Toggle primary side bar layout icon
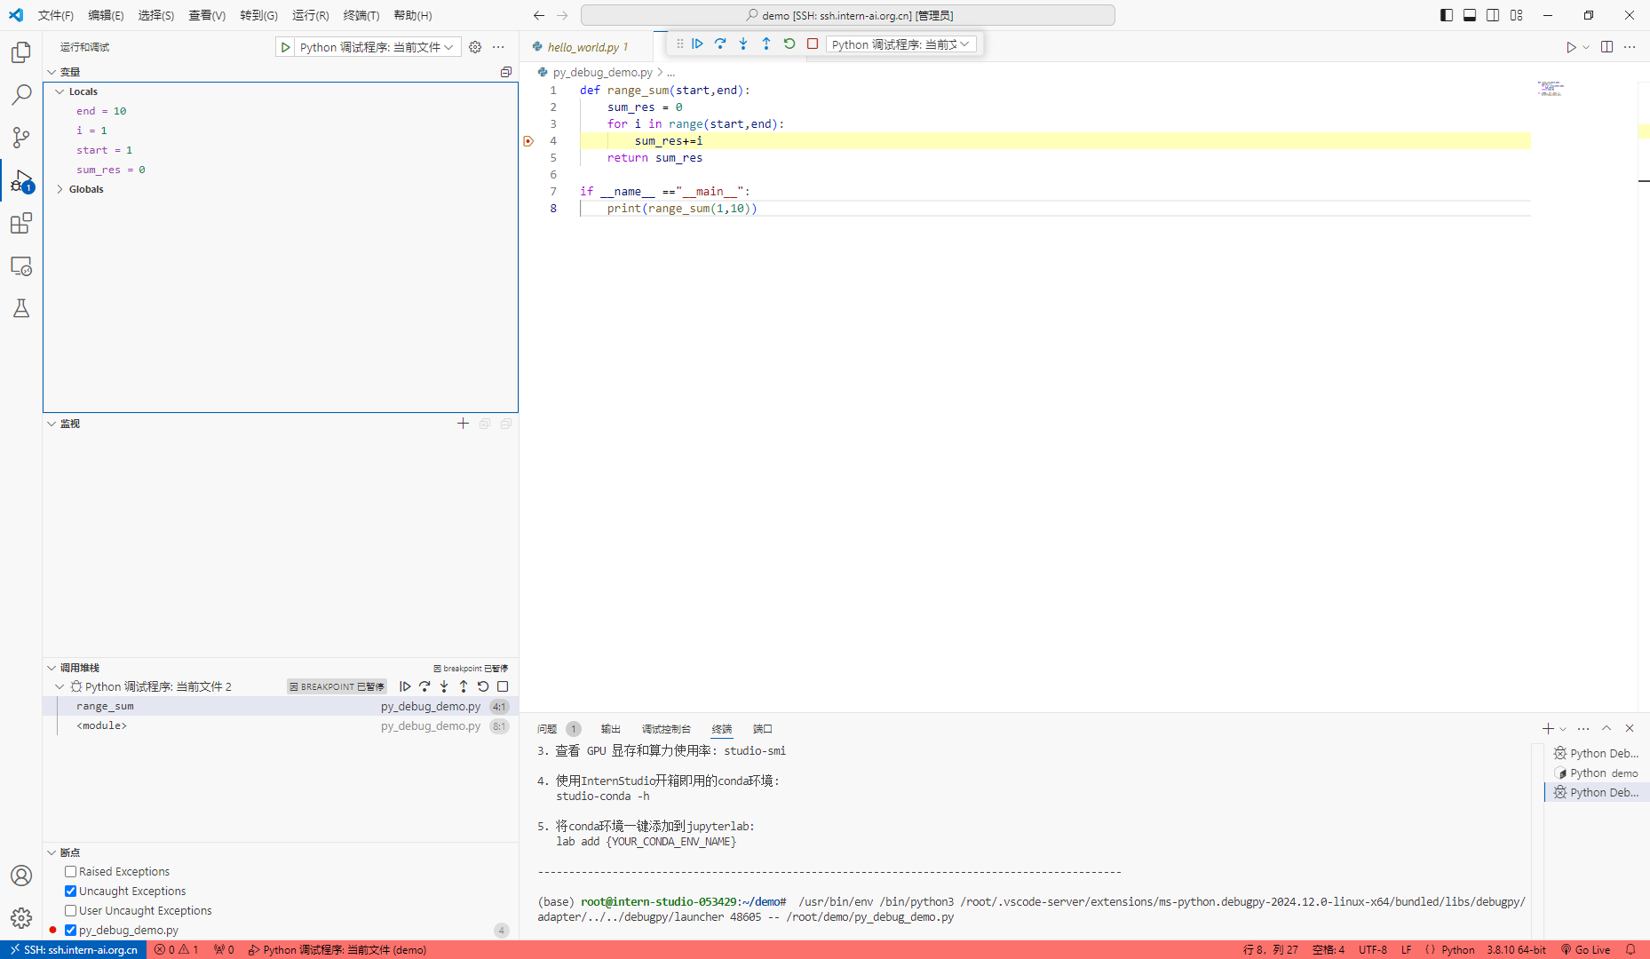Viewport: 1650px width, 959px height. [1447, 15]
